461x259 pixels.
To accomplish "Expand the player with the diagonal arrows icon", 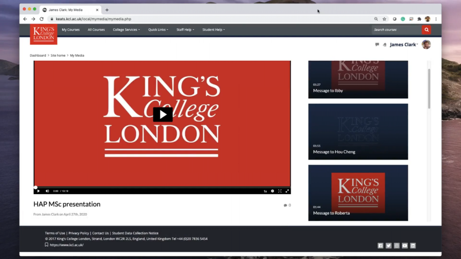I will (287, 191).
